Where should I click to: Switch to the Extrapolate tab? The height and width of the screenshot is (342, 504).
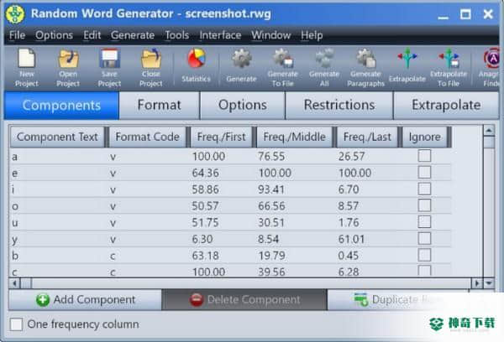[446, 106]
